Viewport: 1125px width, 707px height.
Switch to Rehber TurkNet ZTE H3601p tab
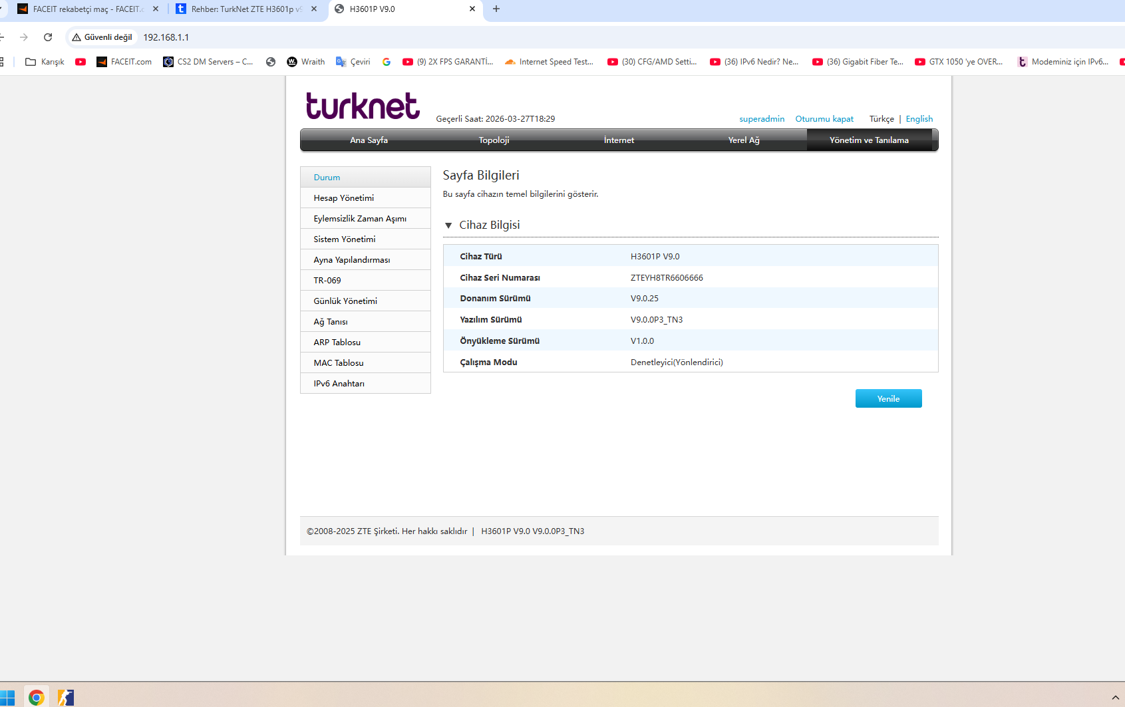[x=246, y=9]
